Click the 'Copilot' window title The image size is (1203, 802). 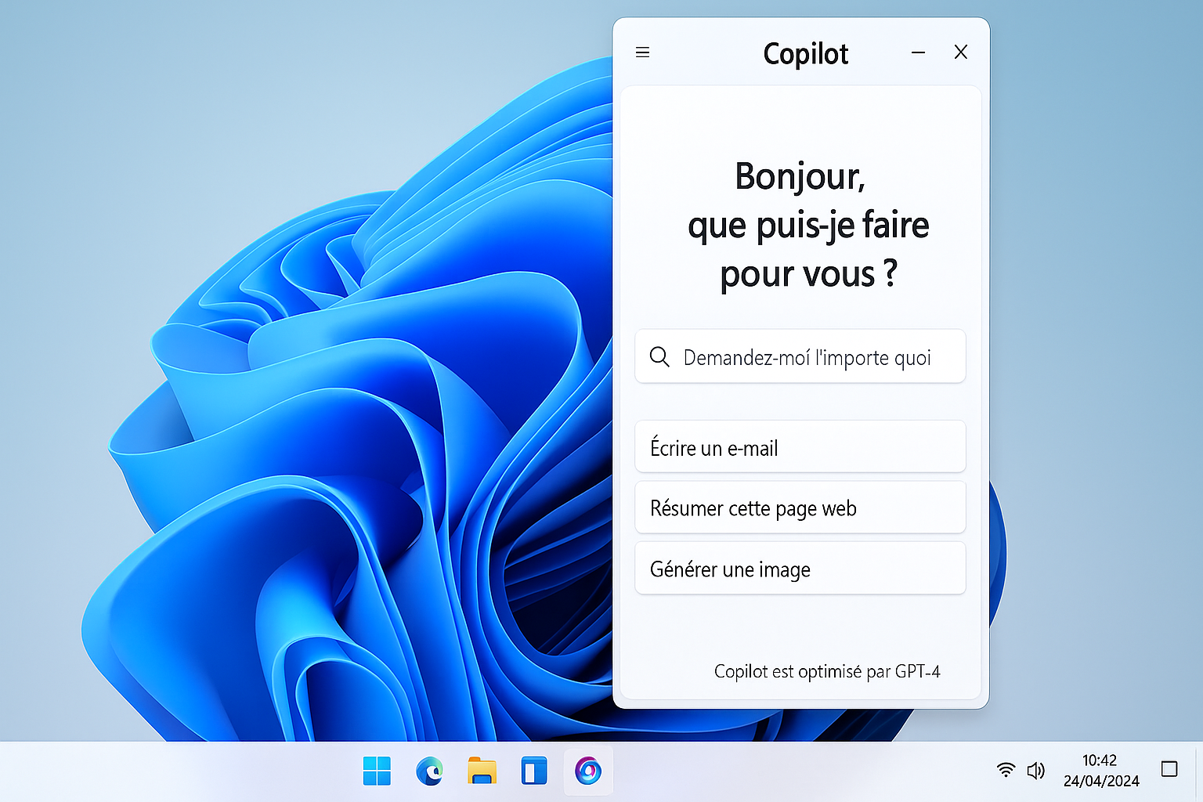tap(805, 54)
